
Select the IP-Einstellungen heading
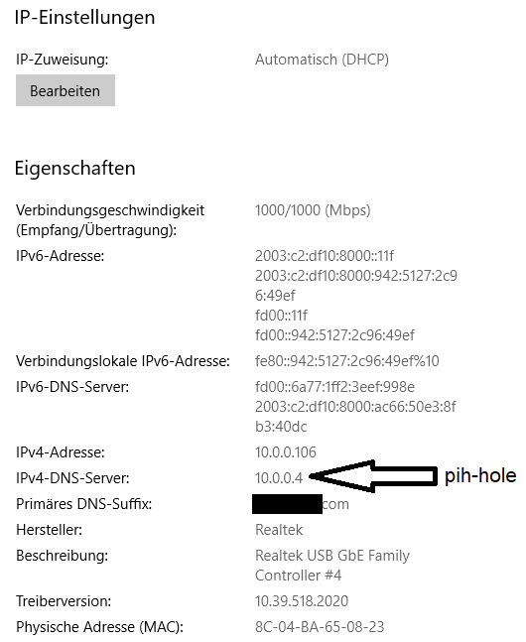click(x=84, y=18)
